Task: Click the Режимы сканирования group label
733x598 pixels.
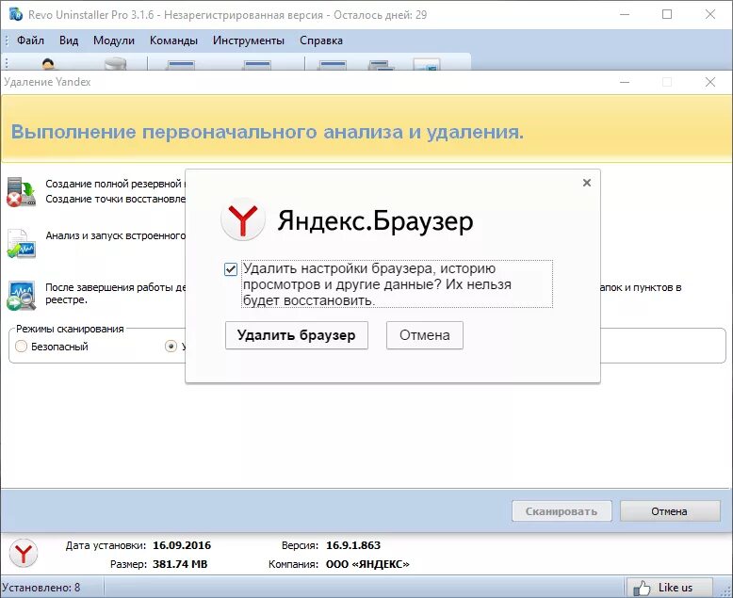Action: point(70,329)
